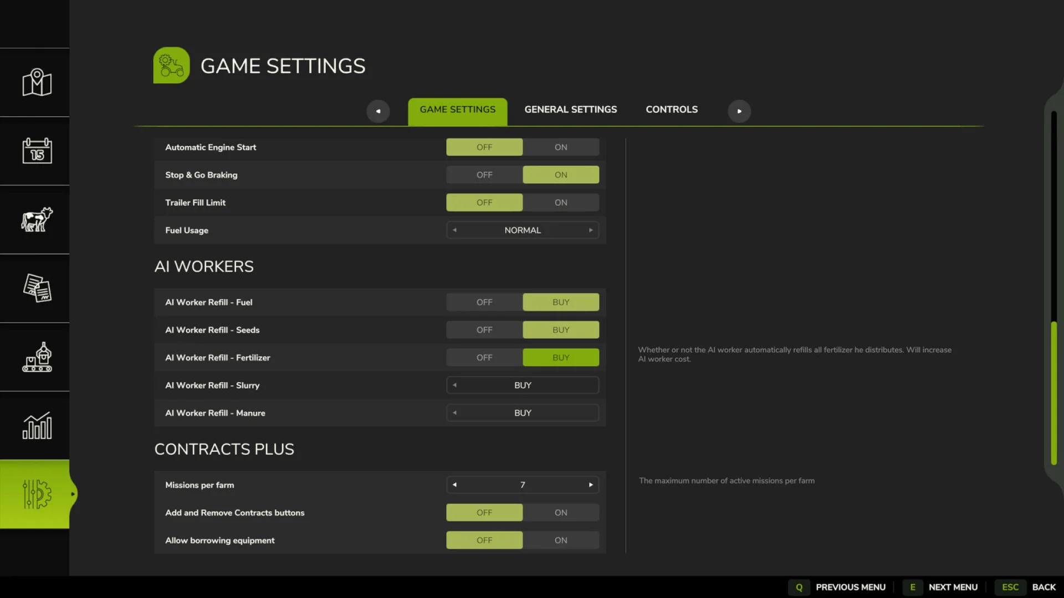This screenshot has width=1064, height=598.
Task: Open the map menu in sidebar
Action: pos(35,82)
